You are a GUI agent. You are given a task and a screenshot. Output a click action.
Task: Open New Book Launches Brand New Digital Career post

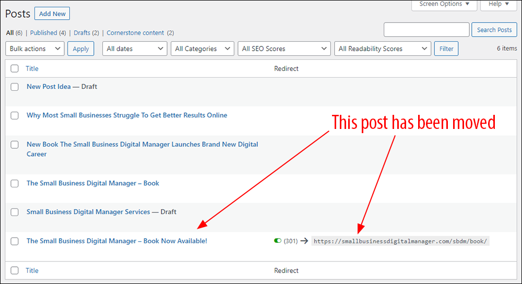click(143, 149)
